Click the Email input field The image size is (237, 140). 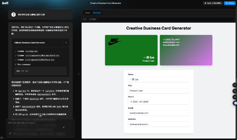pos(158,113)
